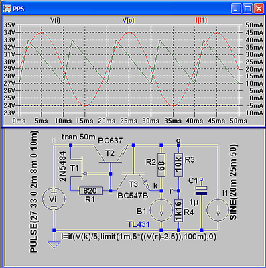
Task: Click the V(i) trace label
Action: click(55, 21)
